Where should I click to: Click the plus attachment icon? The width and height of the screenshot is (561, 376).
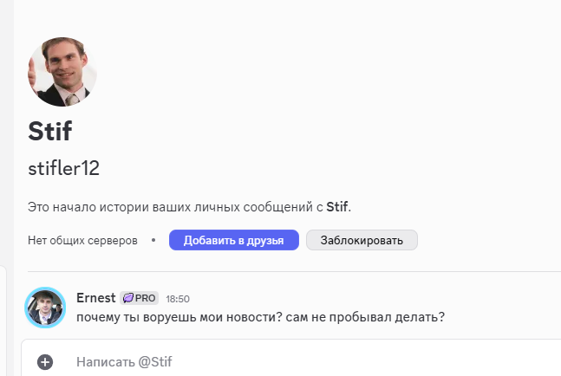click(45, 361)
